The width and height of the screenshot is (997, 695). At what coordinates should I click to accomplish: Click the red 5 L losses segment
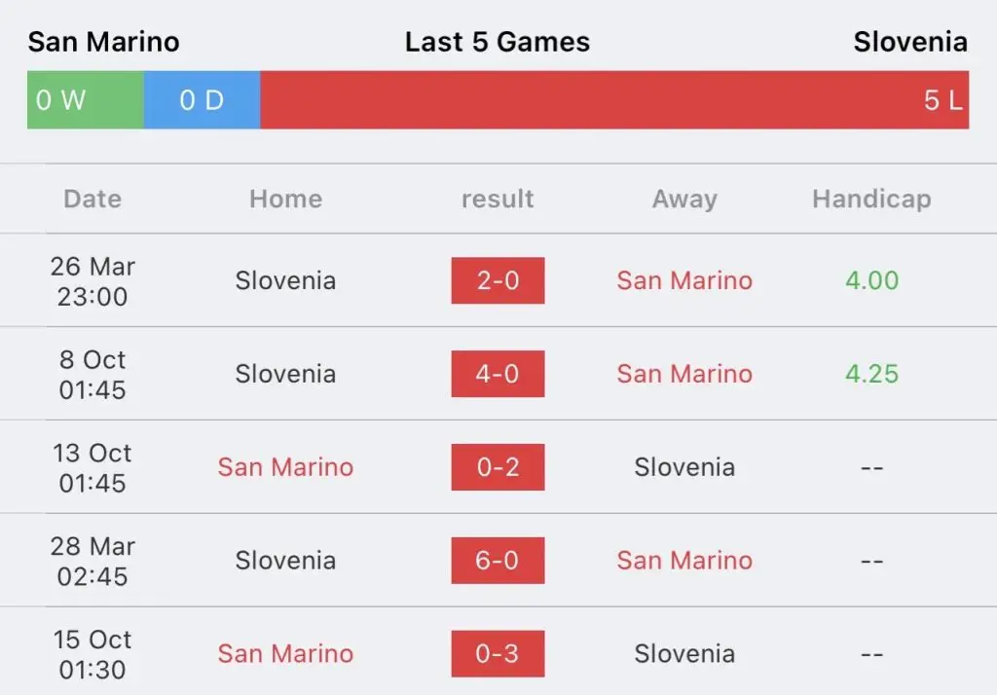(615, 100)
